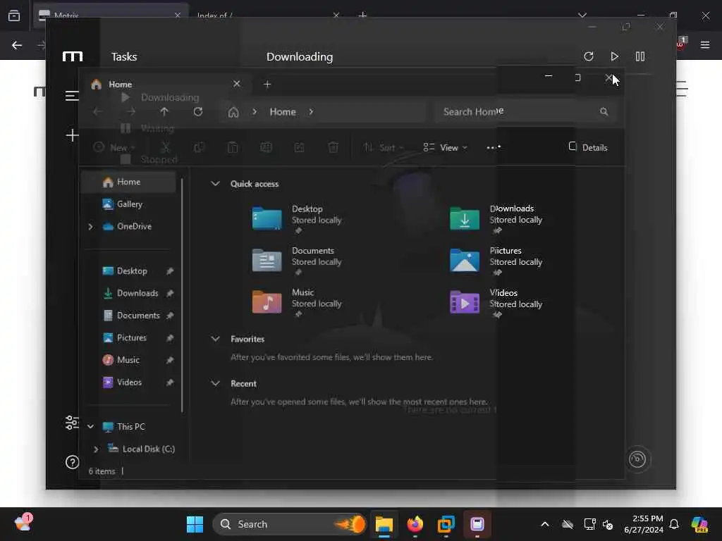Image resolution: width=722 pixels, height=541 pixels.
Task: Open the Sort dropdown
Action: (x=383, y=147)
